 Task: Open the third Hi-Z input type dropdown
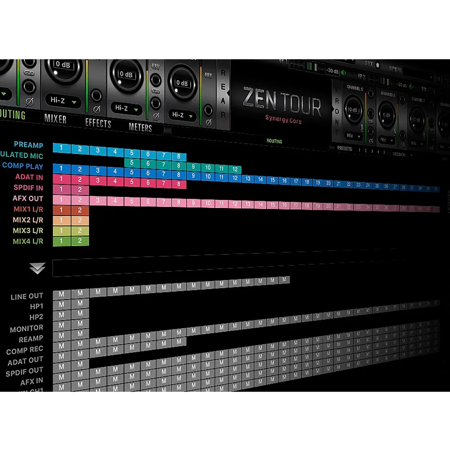click(x=182, y=115)
